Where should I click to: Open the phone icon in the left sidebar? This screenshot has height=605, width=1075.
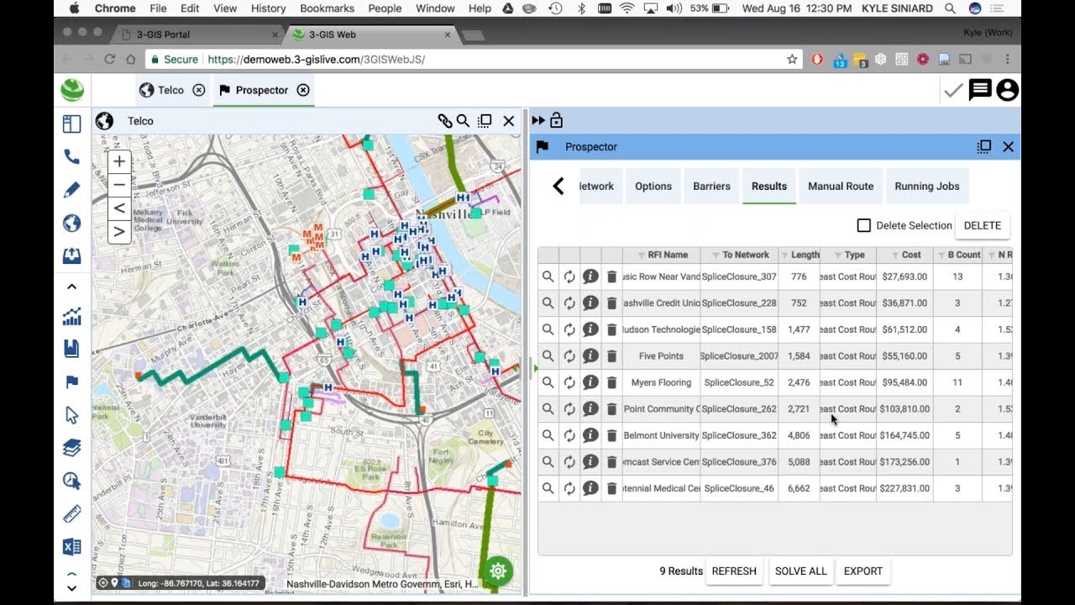coord(71,156)
